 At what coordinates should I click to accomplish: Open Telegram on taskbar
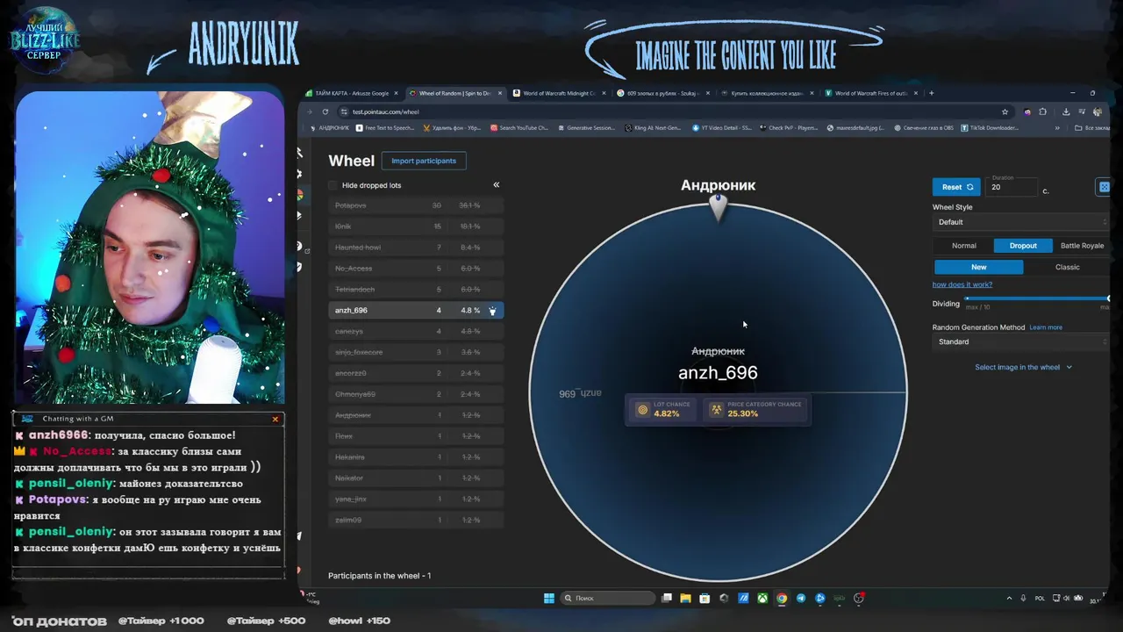pyautogui.click(x=801, y=598)
